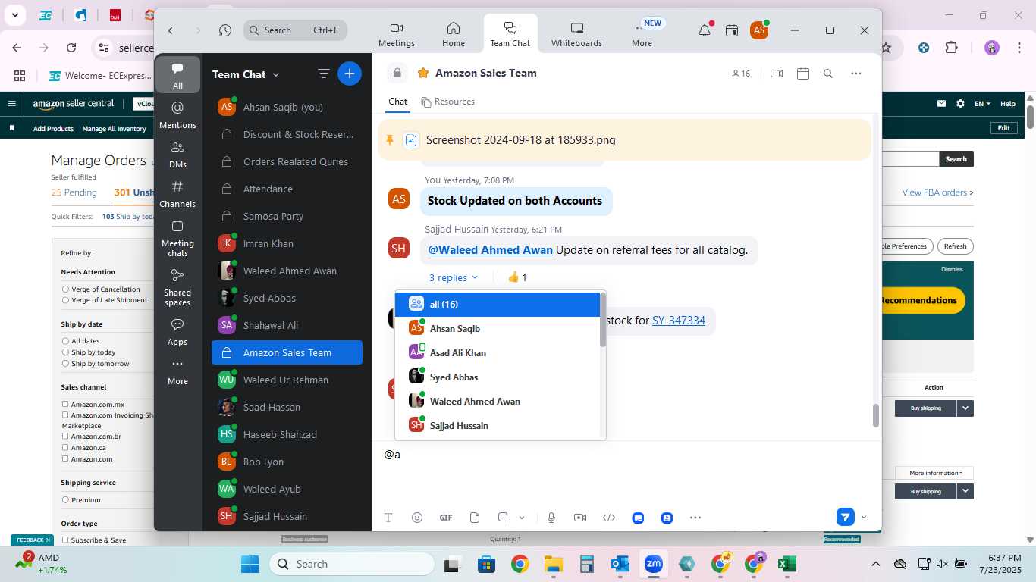Image resolution: width=1036 pixels, height=582 pixels.
Task: Record an audio message
Action: 551,518
